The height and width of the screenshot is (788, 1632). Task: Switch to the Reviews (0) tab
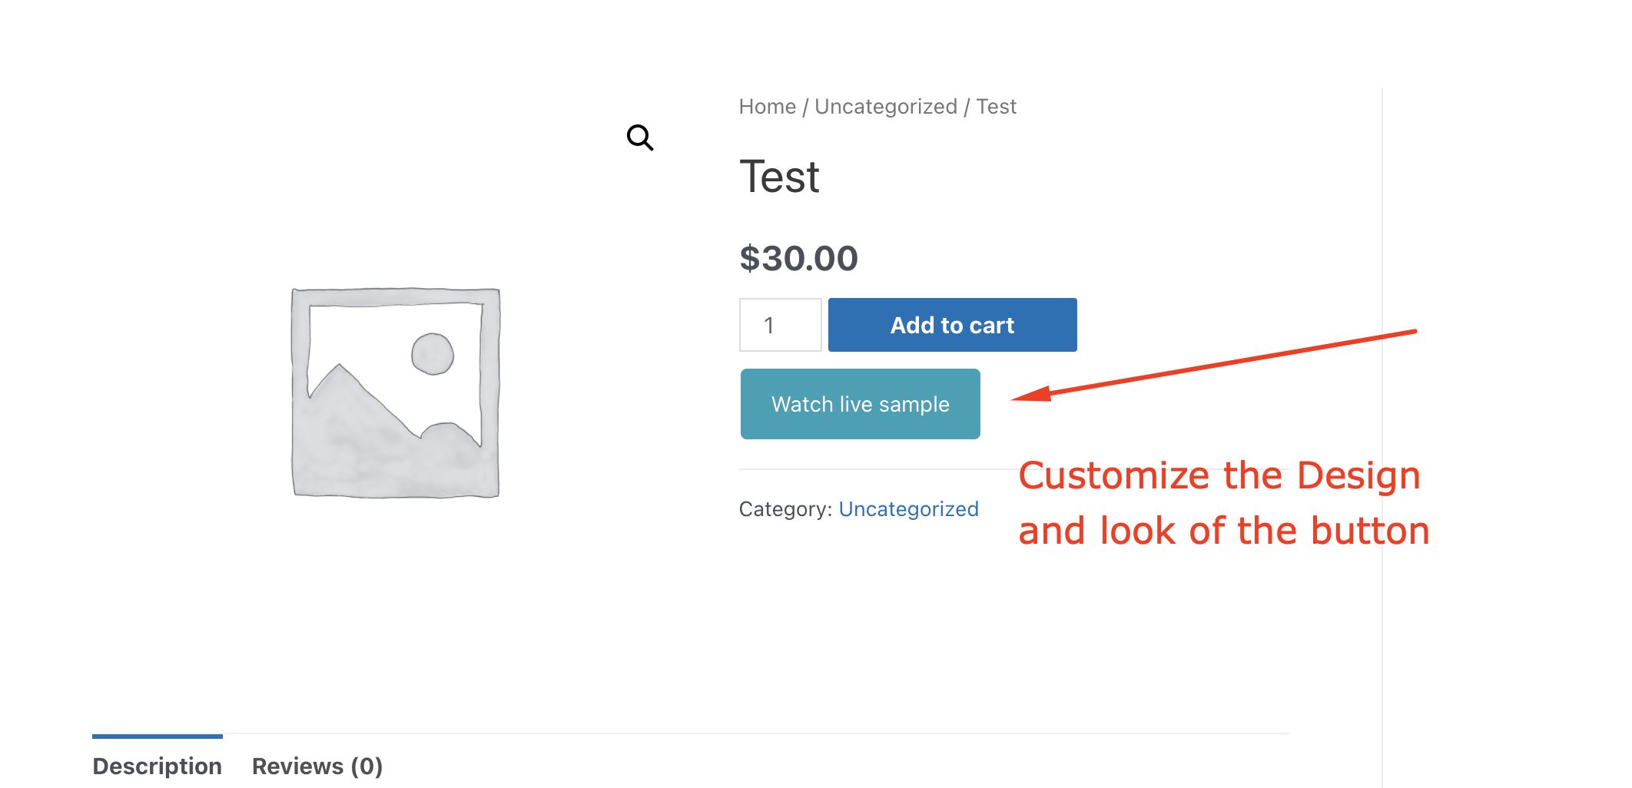(x=317, y=766)
